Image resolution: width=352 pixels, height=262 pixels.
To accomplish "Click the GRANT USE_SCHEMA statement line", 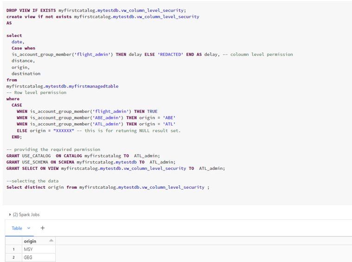I will [91, 162].
